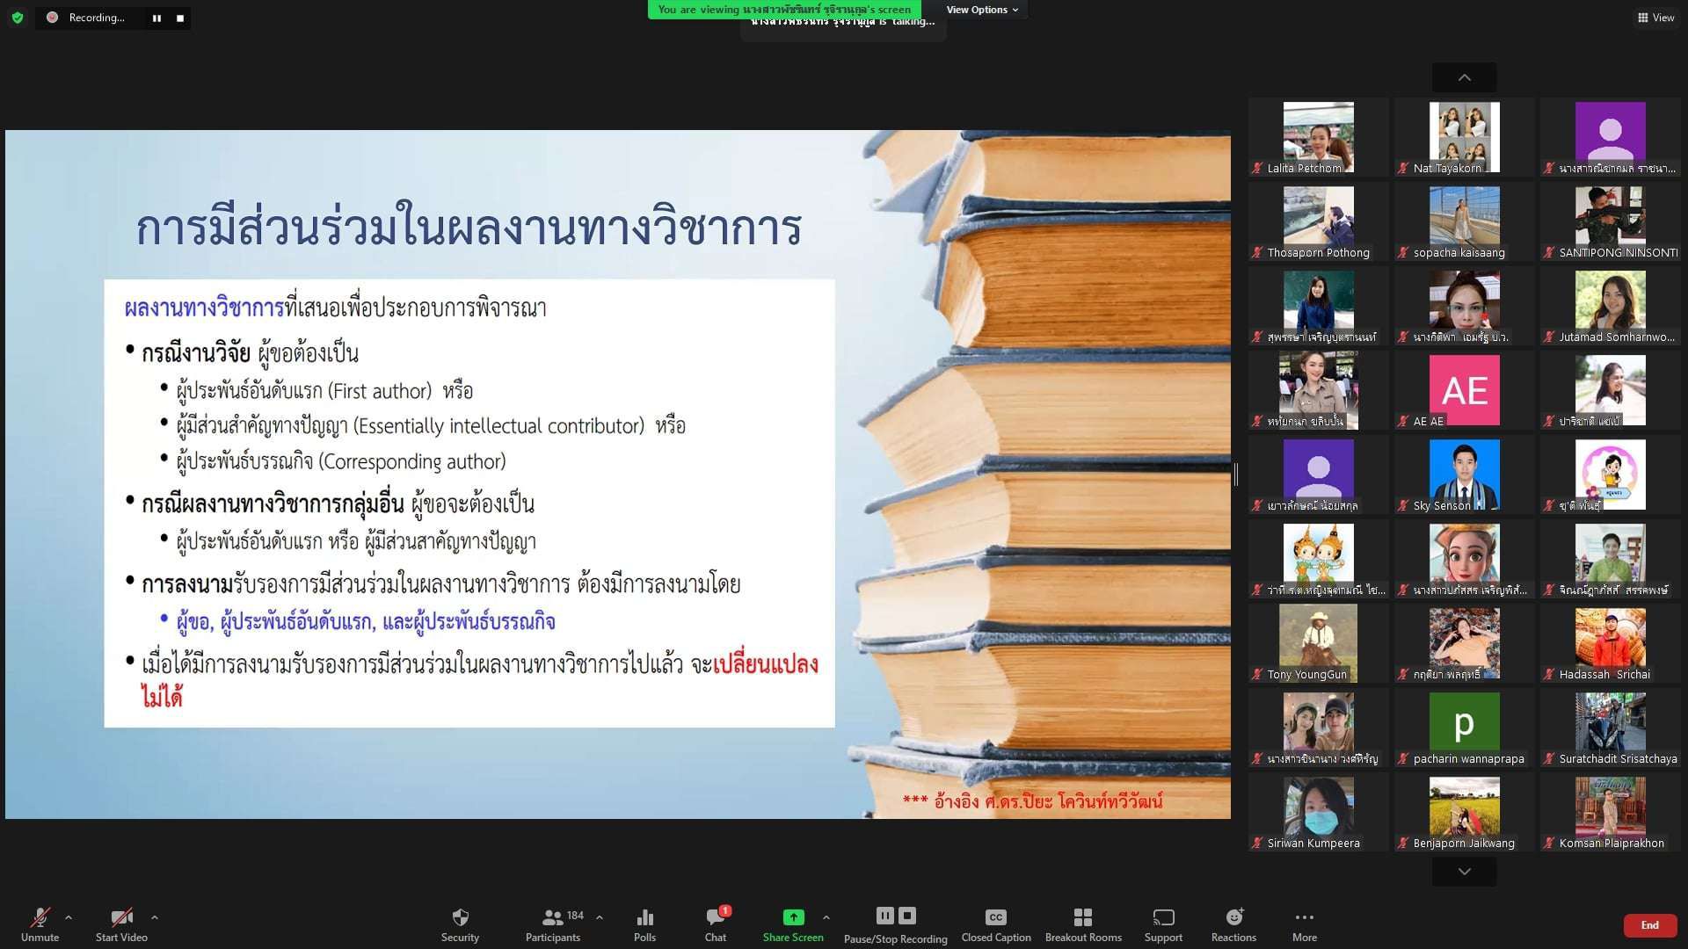Open the Polls icon

click(x=644, y=918)
